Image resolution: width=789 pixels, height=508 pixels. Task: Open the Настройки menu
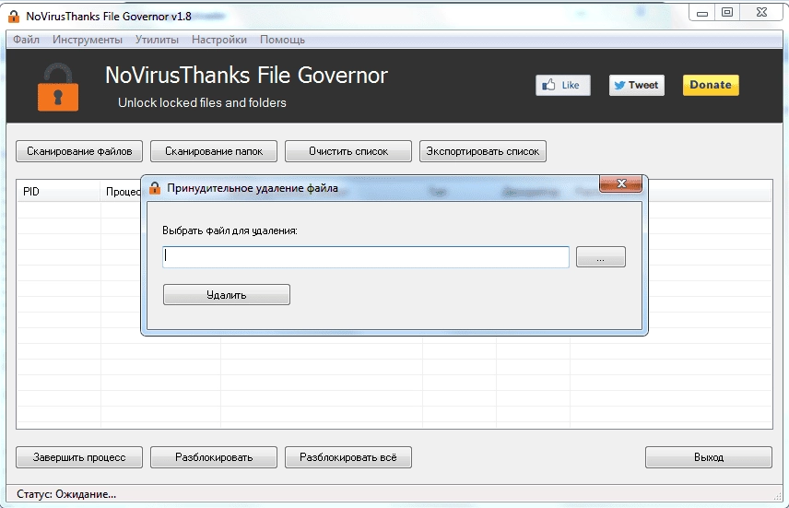219,40
